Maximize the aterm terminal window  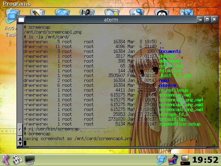(x=207, y=19)
